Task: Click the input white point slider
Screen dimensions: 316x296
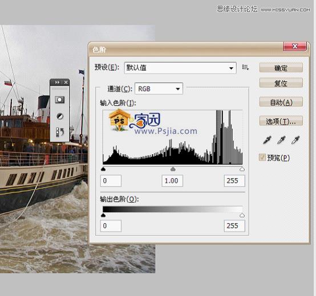Action: pos(242,169)
